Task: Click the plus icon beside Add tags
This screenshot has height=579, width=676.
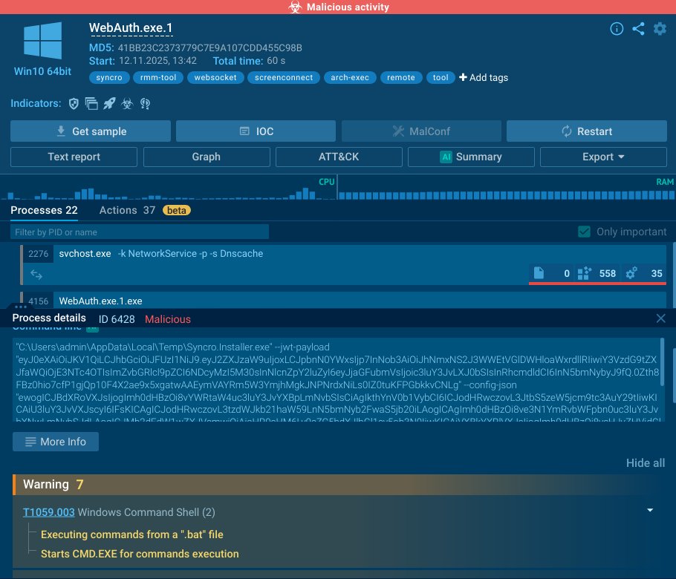Action: coord(463,77)
